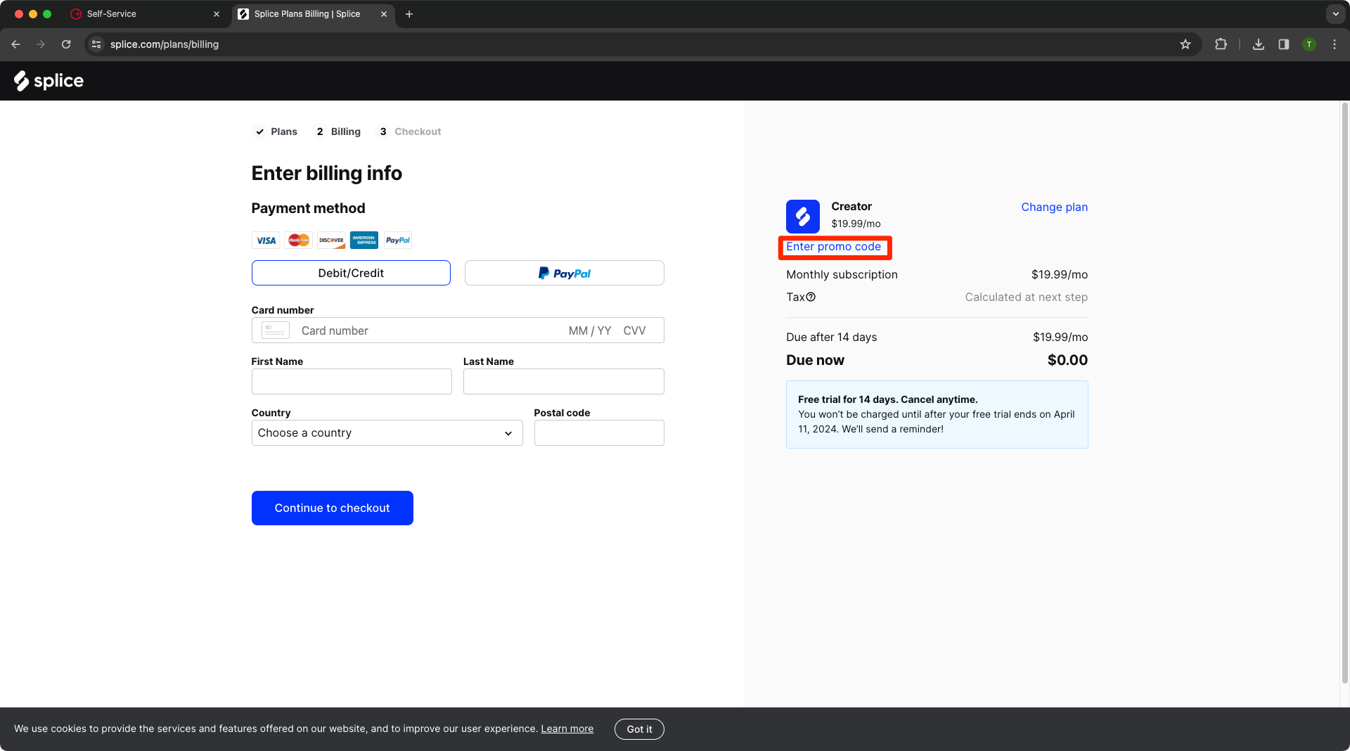Go to the Plans step
The height and width of the screenshot is (751, 1350).
point(276,131)
